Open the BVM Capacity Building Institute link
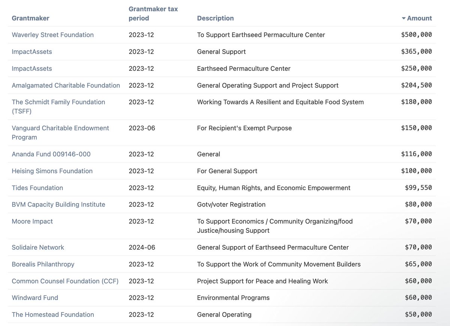The height and width of the screenshot is (326, 450). (58, 204)
